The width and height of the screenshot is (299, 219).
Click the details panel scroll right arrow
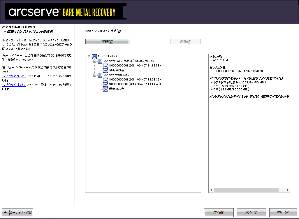[287, 190]
